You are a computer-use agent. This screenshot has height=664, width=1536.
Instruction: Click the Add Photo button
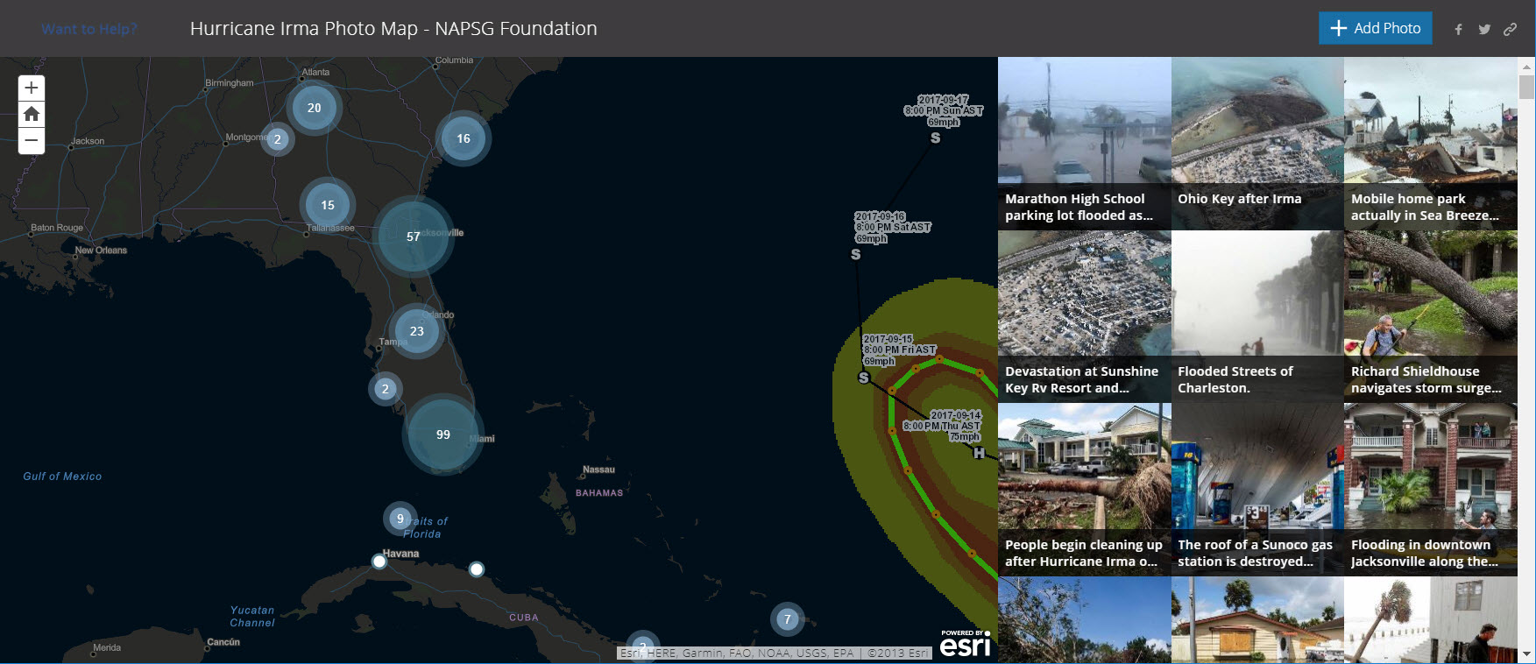(x=1376, y=28)
